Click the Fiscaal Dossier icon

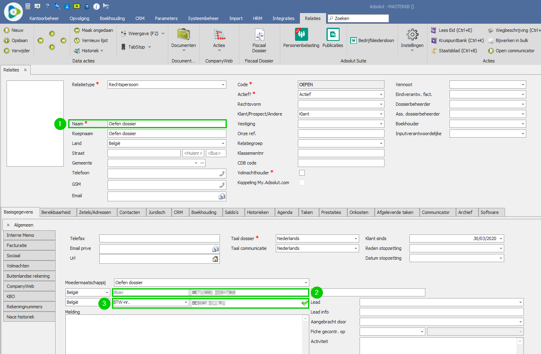pos(259,34)
